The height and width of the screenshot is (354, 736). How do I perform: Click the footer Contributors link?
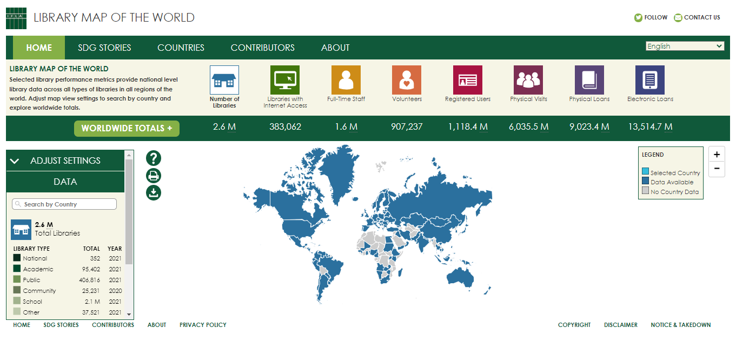coord(113,325)
